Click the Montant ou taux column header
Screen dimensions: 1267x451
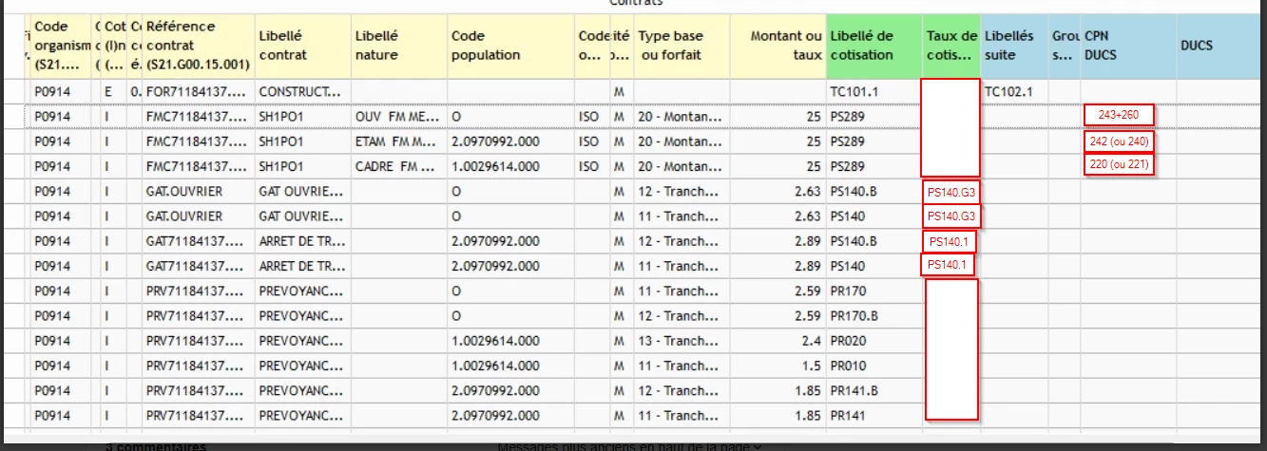pos(778,47)
